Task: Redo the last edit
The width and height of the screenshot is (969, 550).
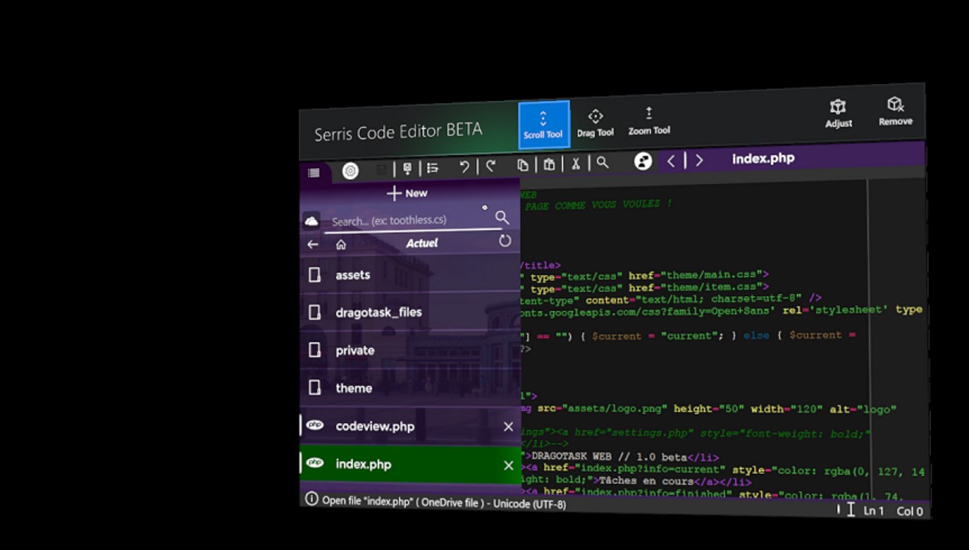Action: coord(491,166)
